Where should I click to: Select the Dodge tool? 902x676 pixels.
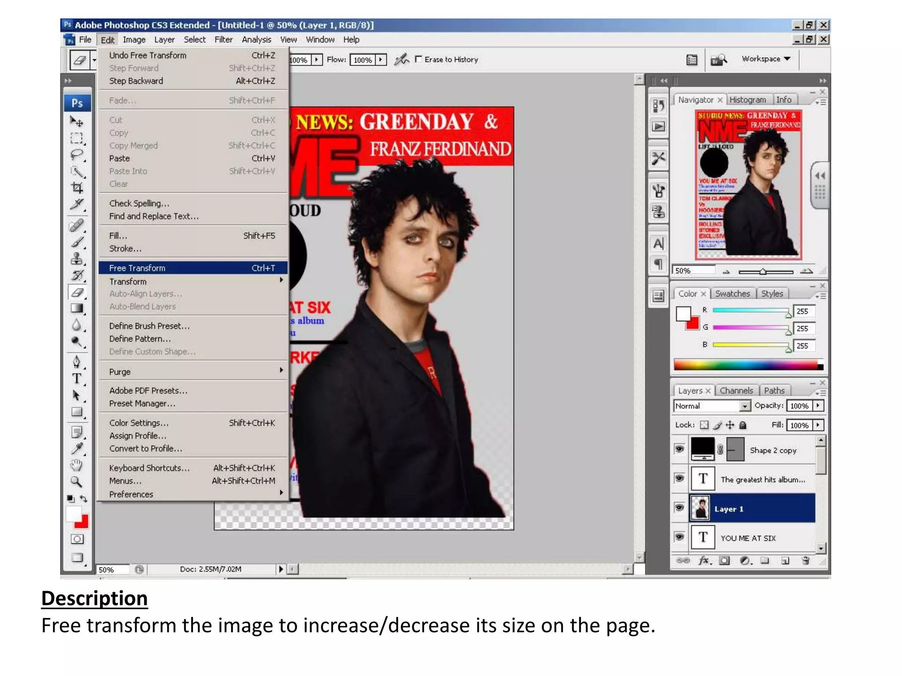(x=77, y=342)
